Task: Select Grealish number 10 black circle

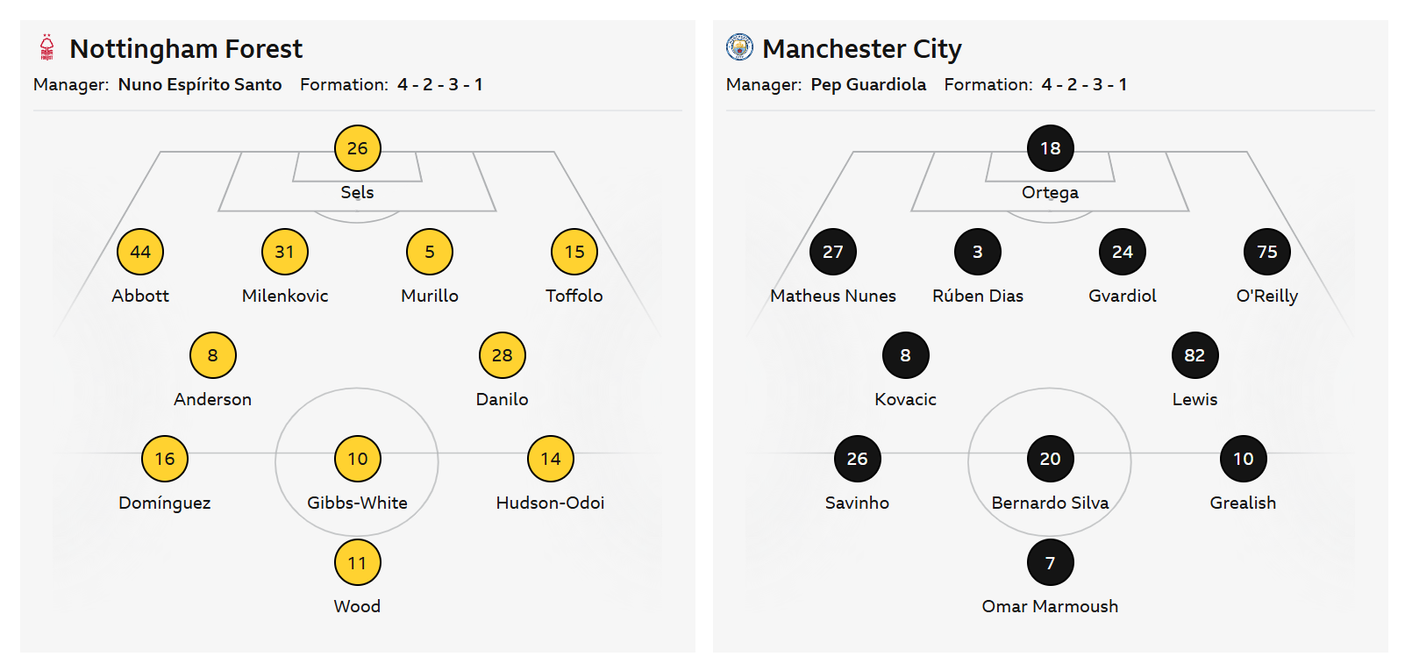Action: click(x=1243, y=459)
